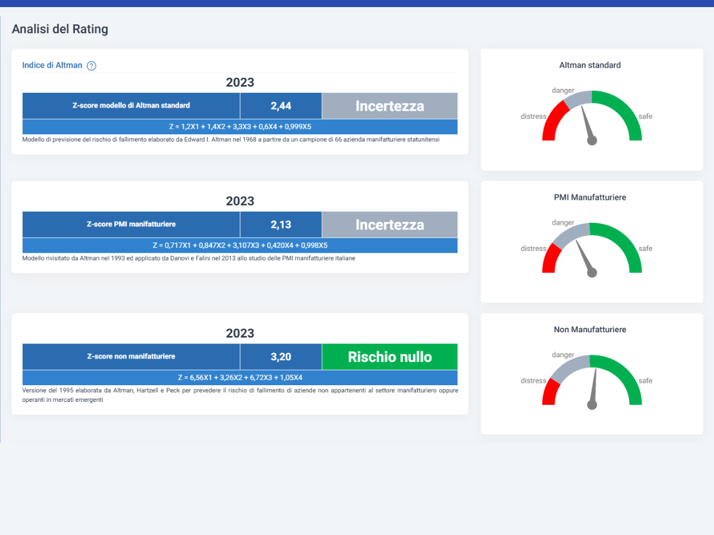Click the Incertezza badge in the Altman standard row

(x=390, y=106)
